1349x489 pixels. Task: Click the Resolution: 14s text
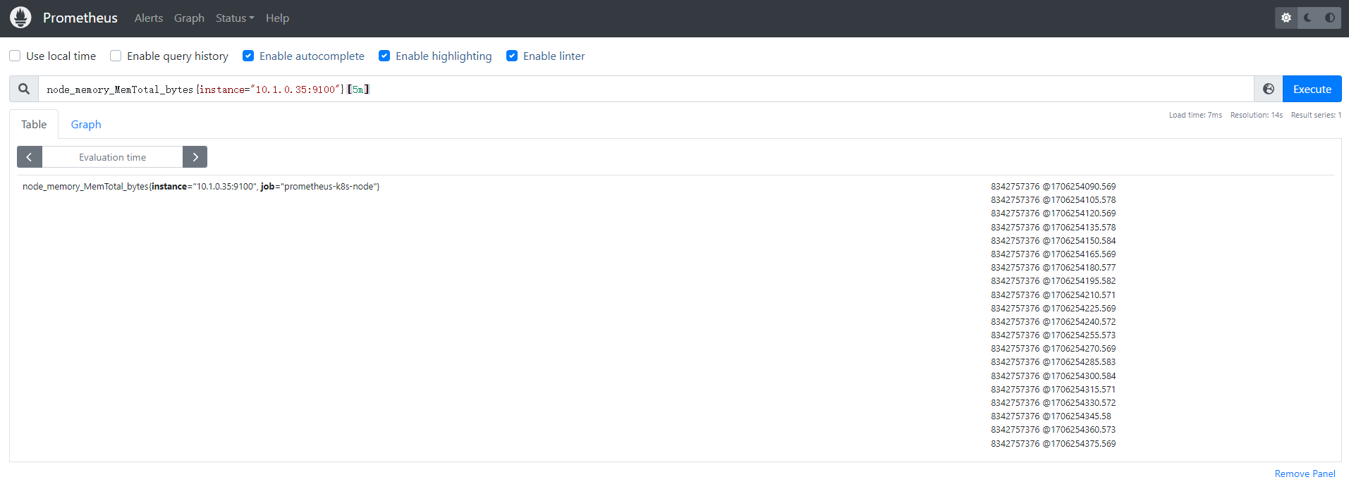click(1257, 115)
